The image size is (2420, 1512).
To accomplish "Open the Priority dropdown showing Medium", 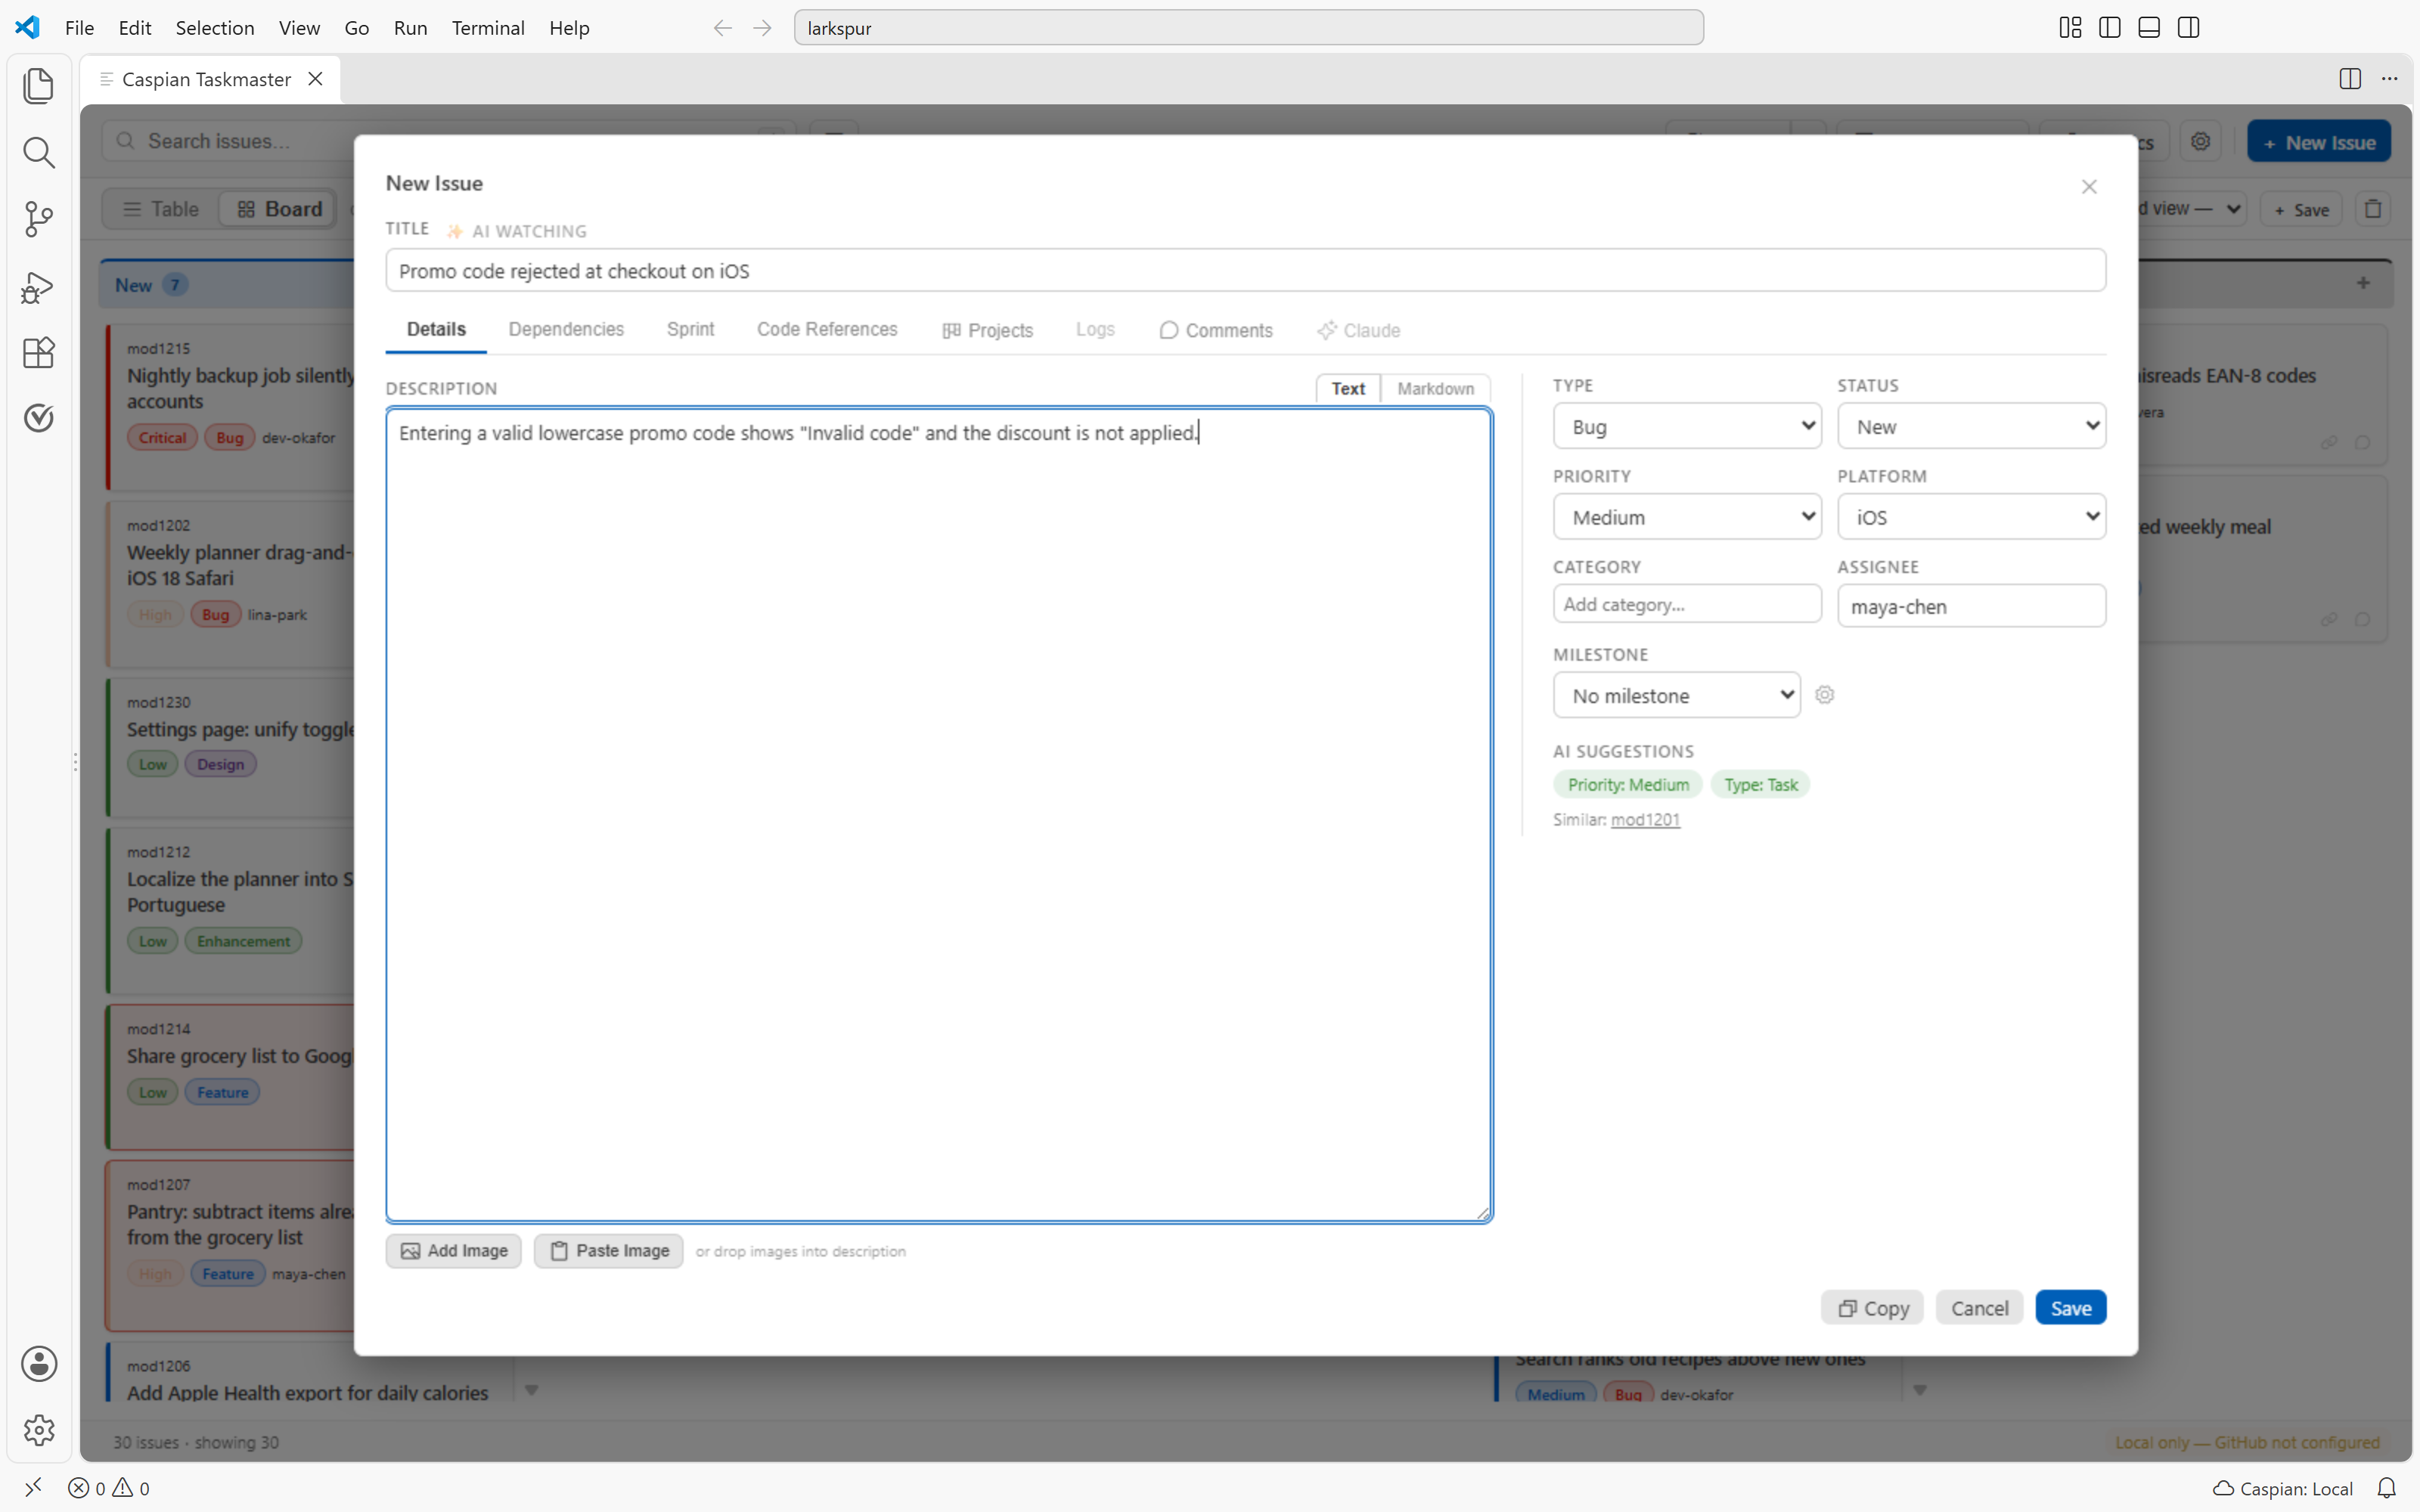I will tap(1687, 517).
